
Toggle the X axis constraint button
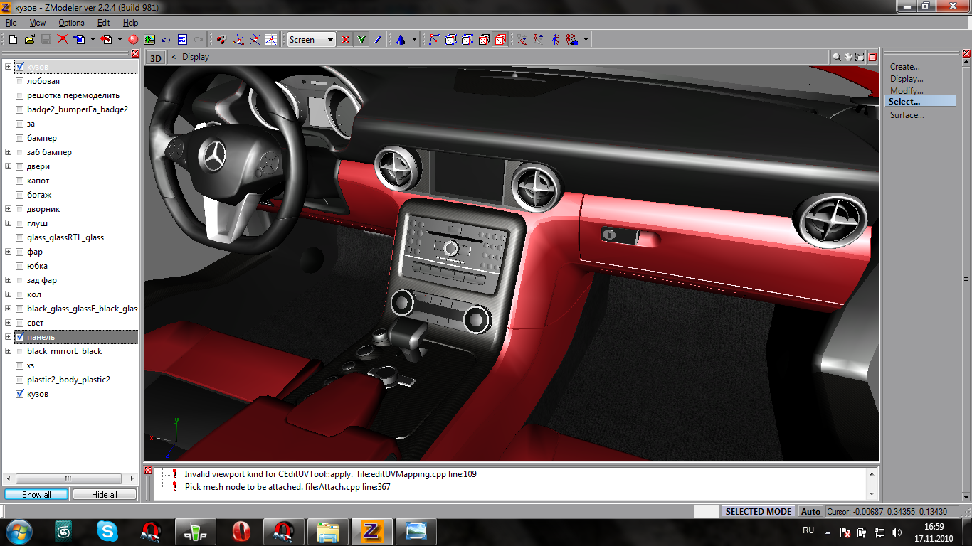tap(346, 40)
